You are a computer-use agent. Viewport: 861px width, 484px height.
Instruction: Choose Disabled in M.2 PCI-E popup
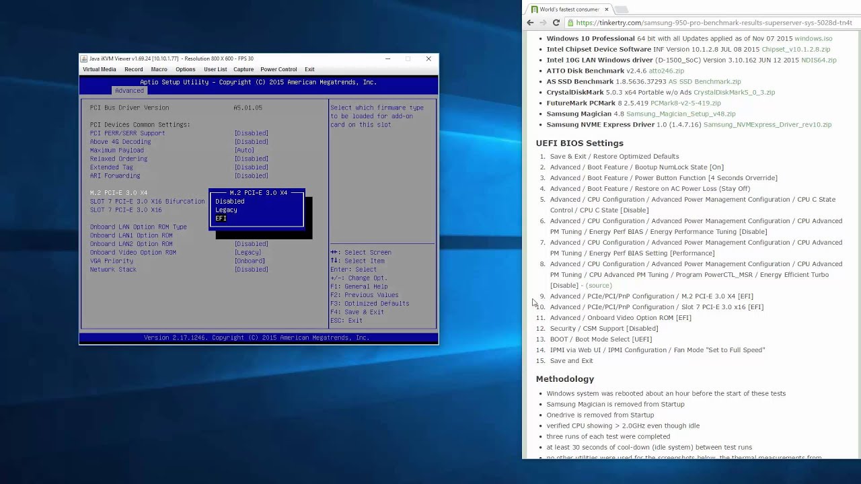230,201
